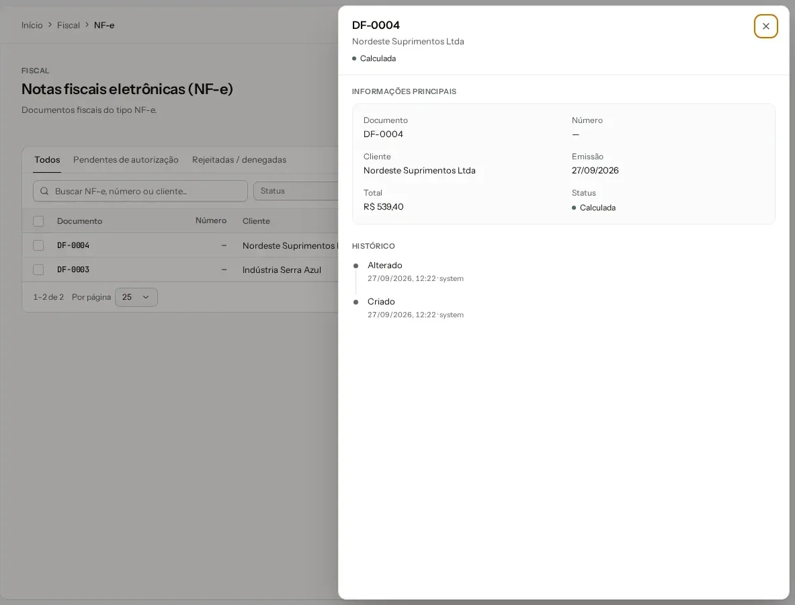Open the Fiscal breadcrumb link
This screenshot has height=605, width=795.
69,26
